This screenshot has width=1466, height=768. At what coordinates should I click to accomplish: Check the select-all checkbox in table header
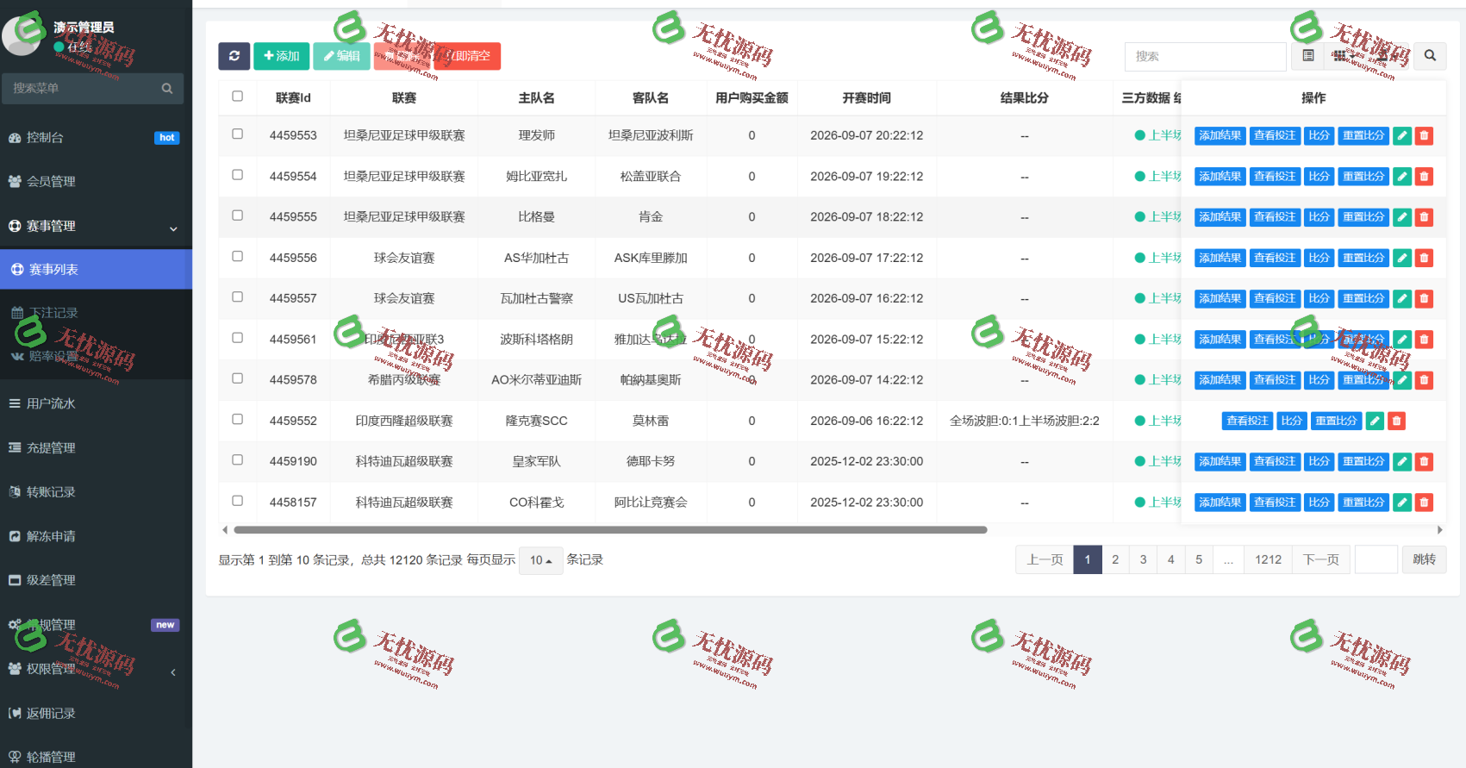[x=237, y=97]
